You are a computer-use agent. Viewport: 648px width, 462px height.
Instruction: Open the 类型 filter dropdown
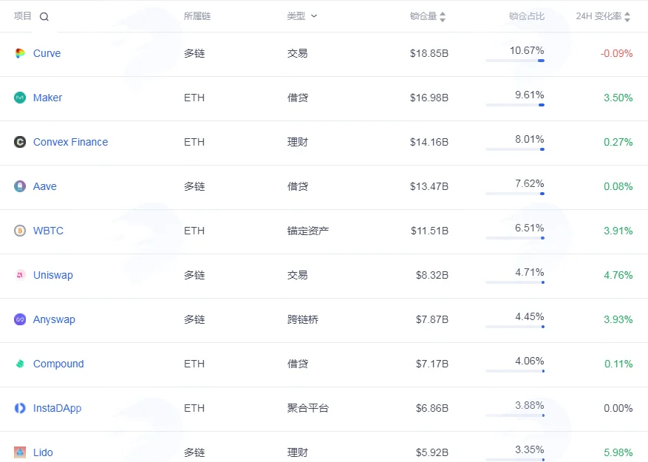coord(302,16)
